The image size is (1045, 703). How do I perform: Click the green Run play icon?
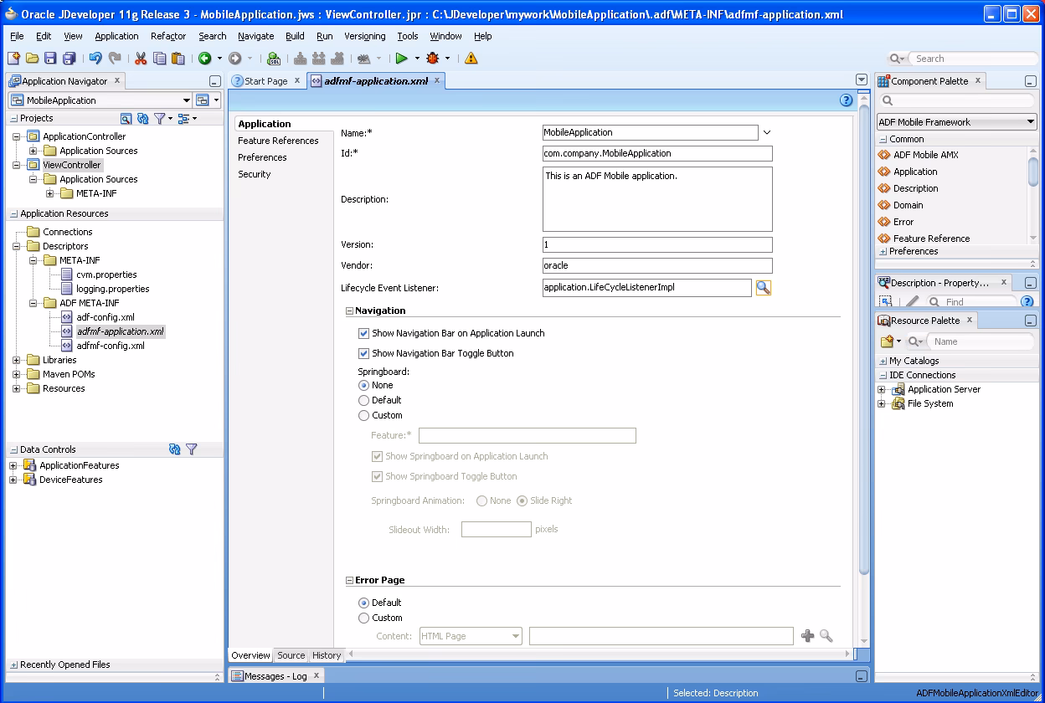(x=402, y=59)
